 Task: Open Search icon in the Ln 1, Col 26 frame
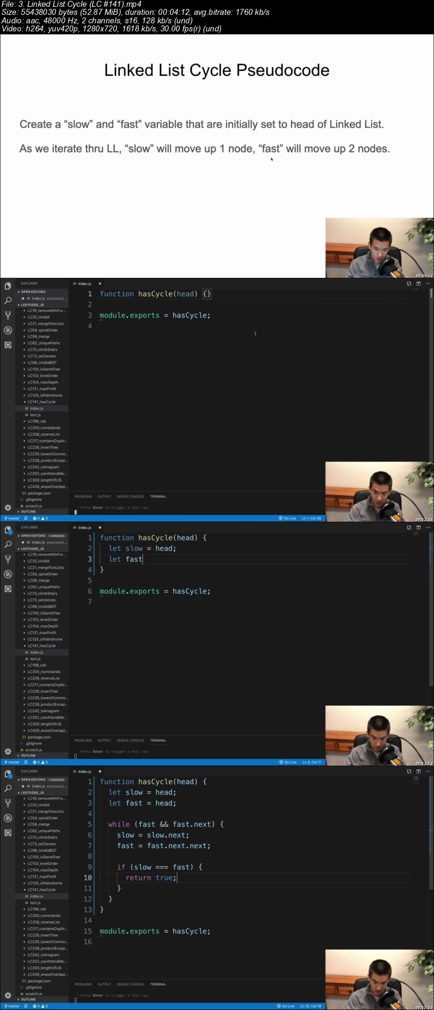8,301
